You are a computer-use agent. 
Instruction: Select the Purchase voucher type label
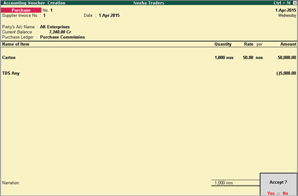tap(21, 10)
